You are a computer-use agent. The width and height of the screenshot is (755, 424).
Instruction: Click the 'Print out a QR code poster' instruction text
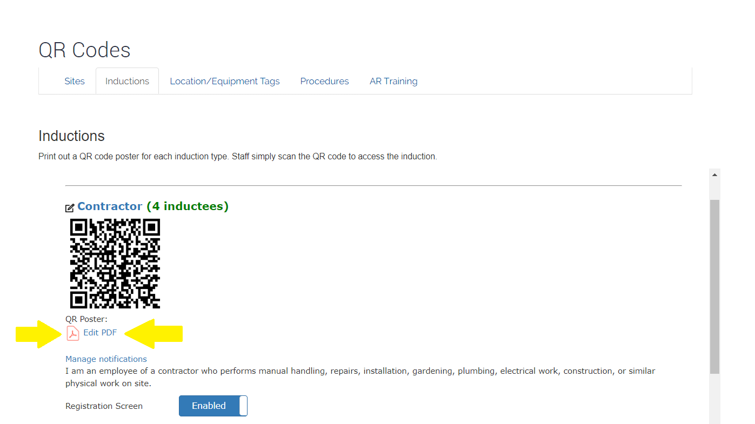click(238, 157)
